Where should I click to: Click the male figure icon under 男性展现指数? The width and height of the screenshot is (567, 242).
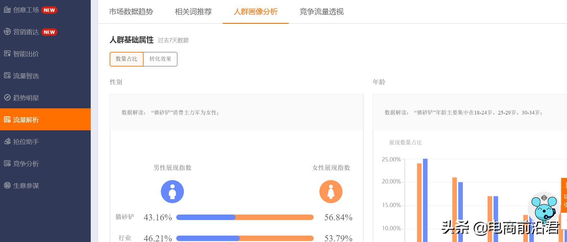pyautogui.click(x=172, y=191)
